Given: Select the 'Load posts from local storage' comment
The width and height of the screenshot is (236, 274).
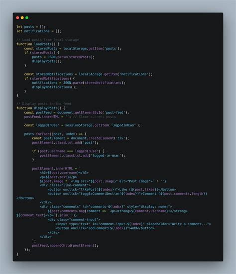Looking at the screenshot, I should (48, 40).
